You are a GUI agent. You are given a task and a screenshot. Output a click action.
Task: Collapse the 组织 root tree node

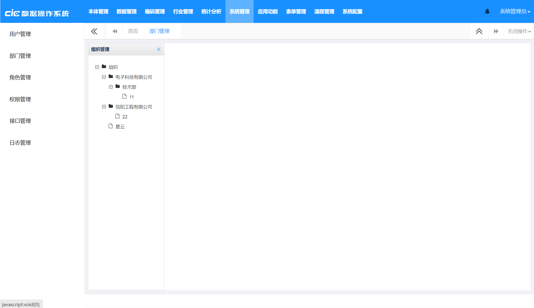97,67
